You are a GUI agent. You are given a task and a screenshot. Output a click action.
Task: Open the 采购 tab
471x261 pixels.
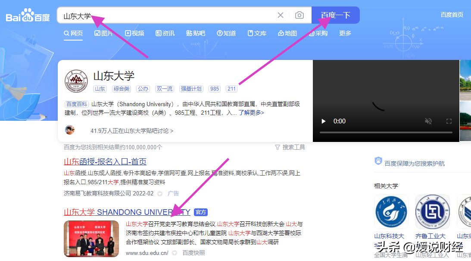318,33
